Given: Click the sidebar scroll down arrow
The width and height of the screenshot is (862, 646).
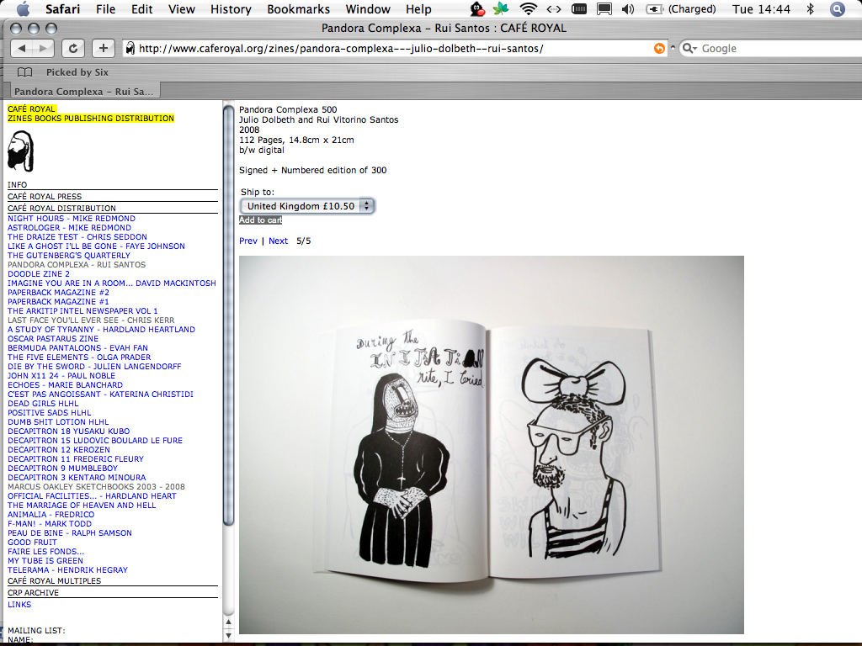Looking at the screenshot, I should pos(229,636).
